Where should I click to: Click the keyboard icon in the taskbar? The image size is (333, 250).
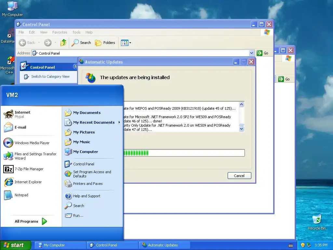point(291,245)
